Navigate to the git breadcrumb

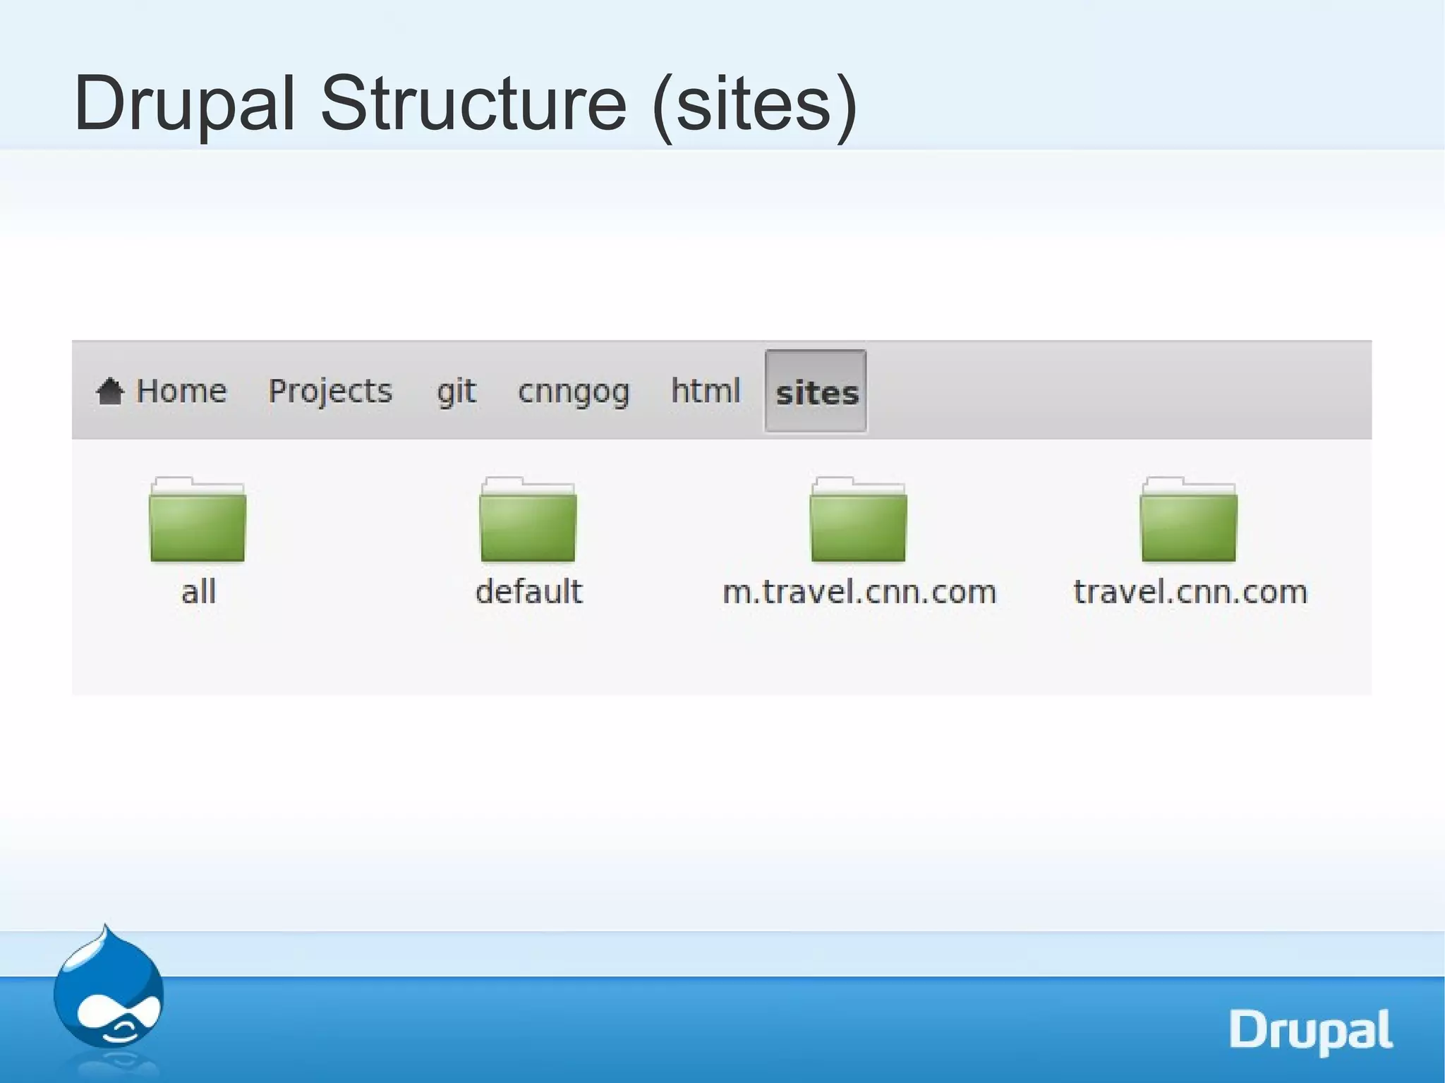pyautogui.click(x=457, y=392)
